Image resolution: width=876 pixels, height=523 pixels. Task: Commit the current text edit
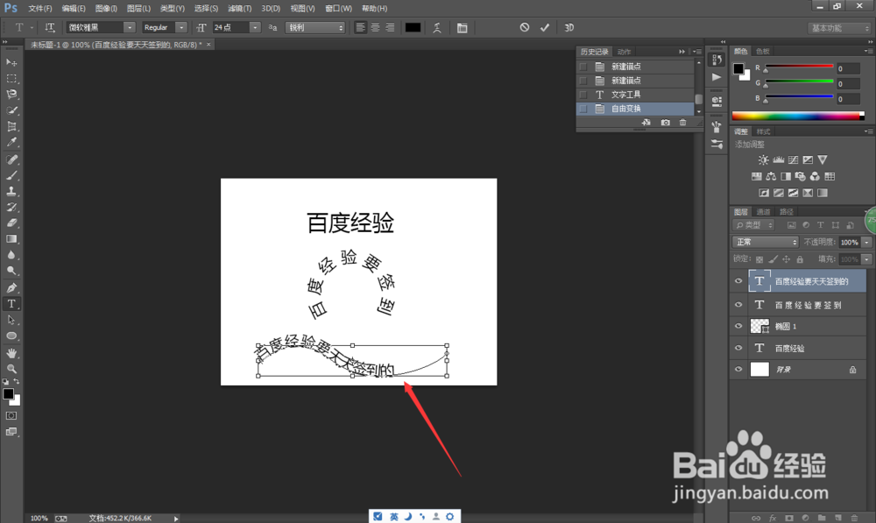545,27
